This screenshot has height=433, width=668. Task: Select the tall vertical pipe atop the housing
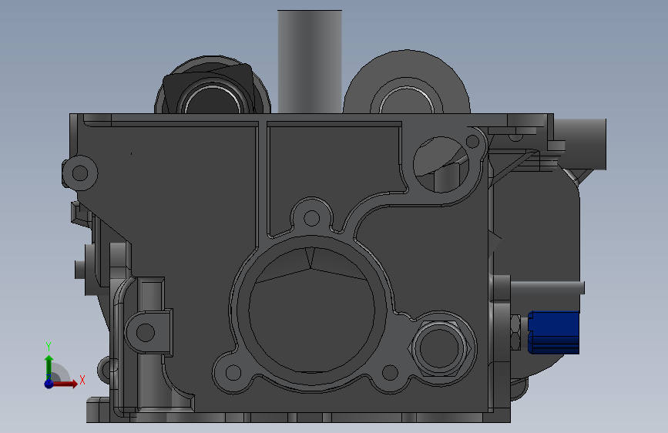(x=310, y=62)
